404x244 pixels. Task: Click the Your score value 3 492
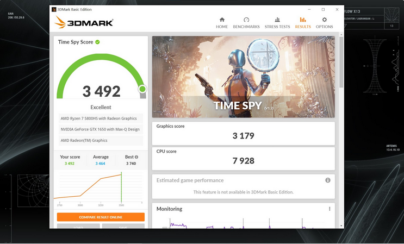tap(70, 164)
